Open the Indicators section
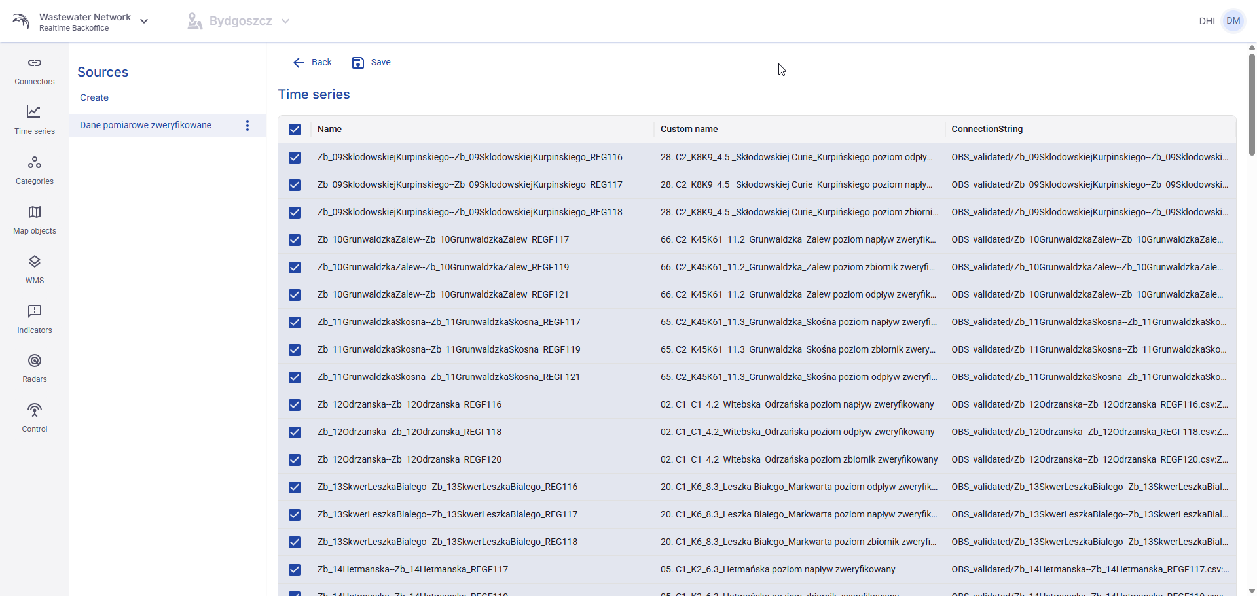The width and height of the screenshot is (1257, 596). (x=35, y=319)
